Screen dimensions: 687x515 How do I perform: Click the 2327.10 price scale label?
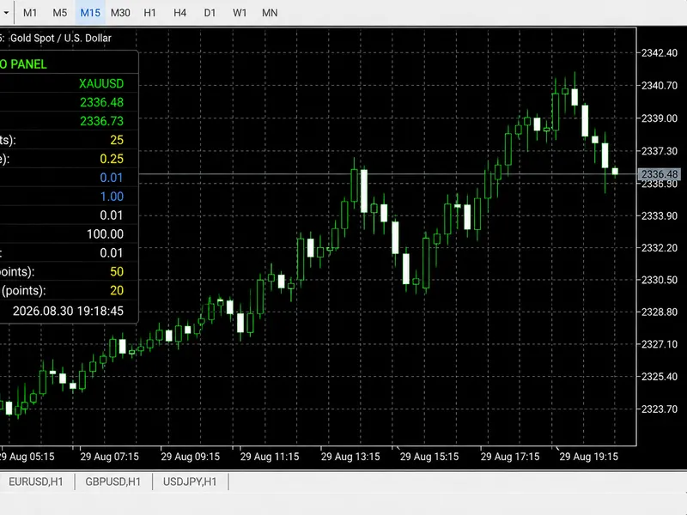click(x=660, y=345)
